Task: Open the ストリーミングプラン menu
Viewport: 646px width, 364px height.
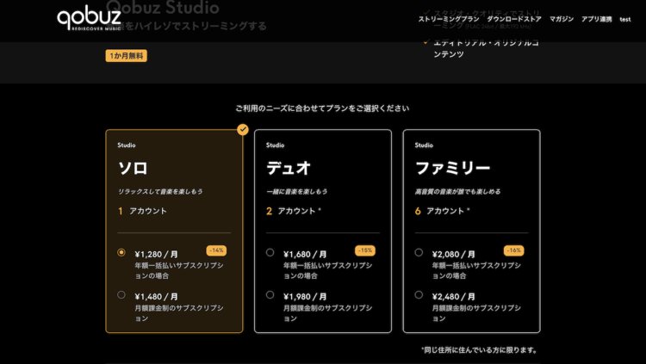Action: 449,19
